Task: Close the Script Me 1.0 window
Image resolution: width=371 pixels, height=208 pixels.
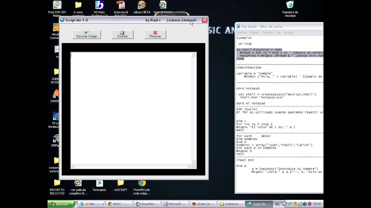Action: point(205,20)
